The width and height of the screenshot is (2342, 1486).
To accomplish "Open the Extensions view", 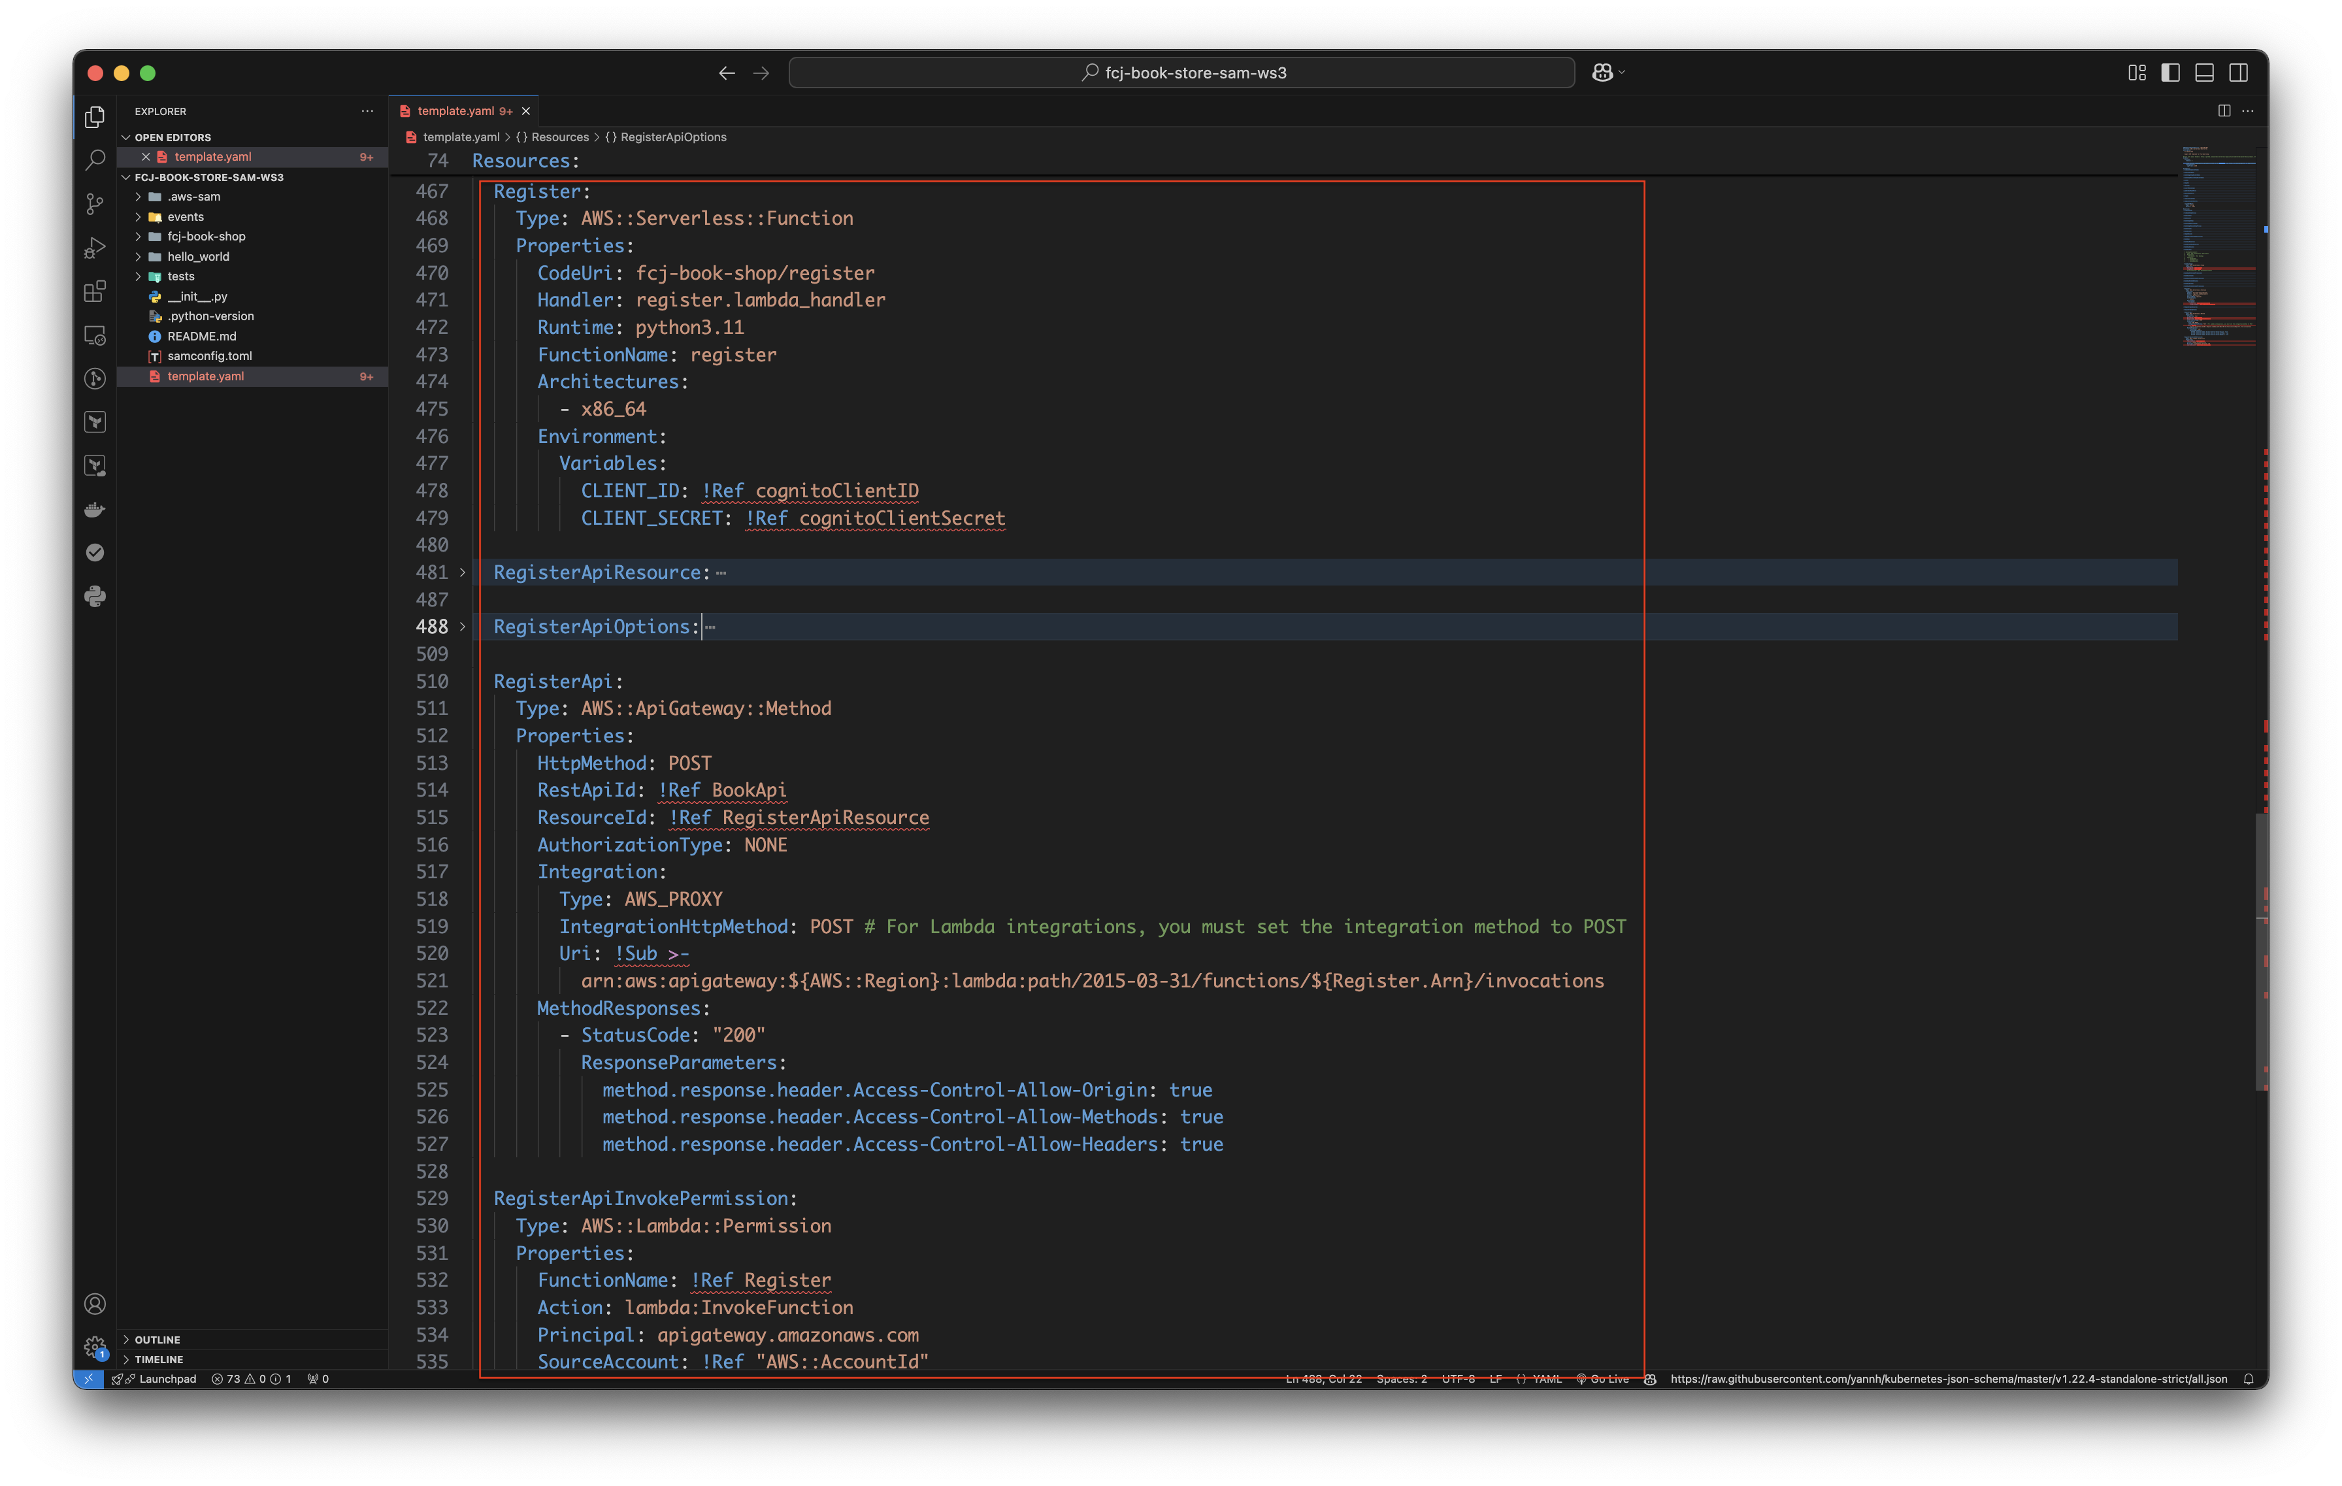I will tap(94, 291).
